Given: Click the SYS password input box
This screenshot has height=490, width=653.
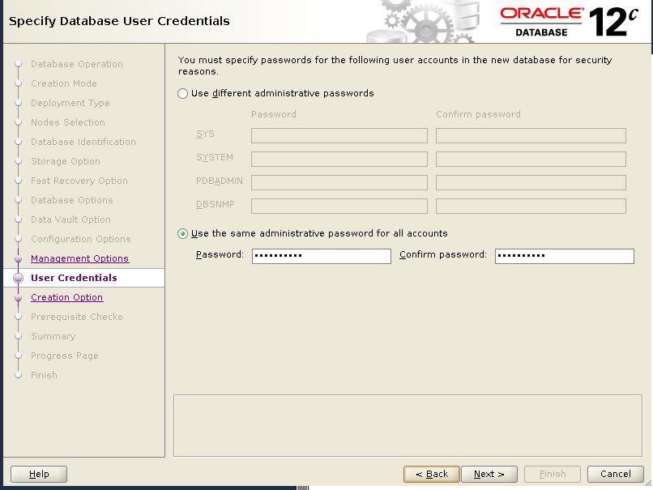Looking at the screenshot, I should [x=339, y=135].
